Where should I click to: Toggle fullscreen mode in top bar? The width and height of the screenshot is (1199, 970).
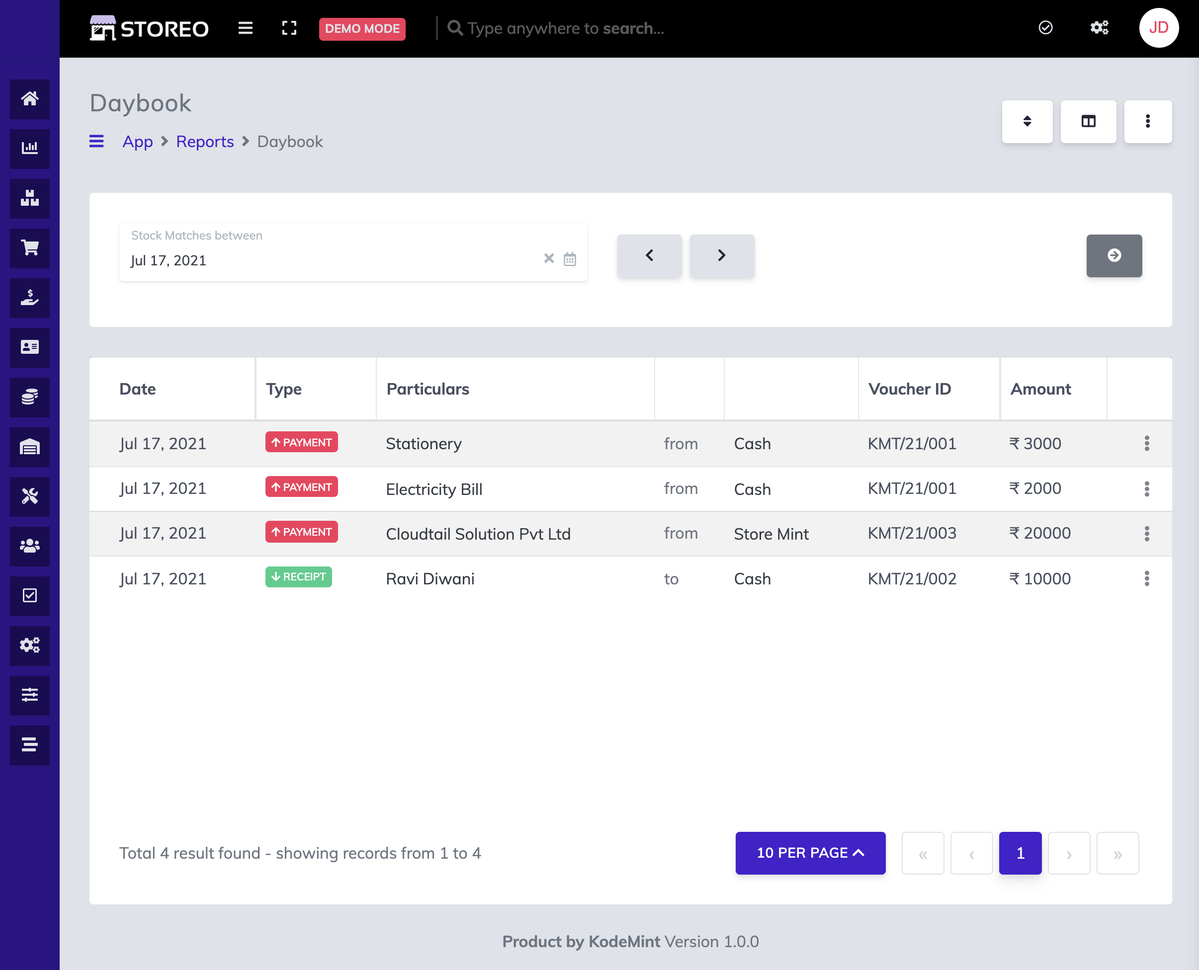tap(289, 28)
